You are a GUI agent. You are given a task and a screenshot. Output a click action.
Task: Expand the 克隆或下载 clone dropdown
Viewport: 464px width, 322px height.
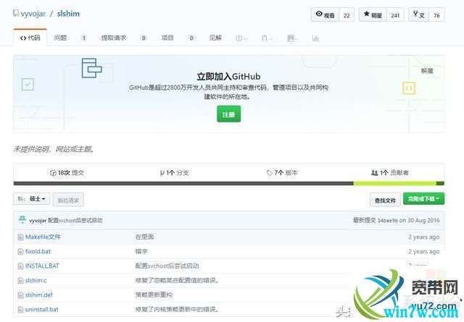coord(423,199)
